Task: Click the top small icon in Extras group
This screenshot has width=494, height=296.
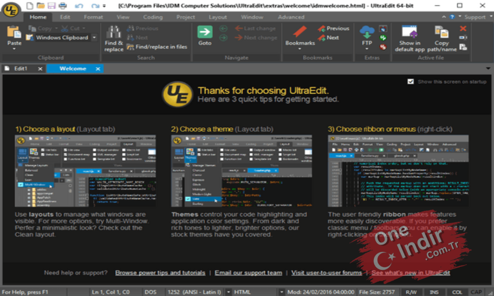Action: click(x=383, y=29)
